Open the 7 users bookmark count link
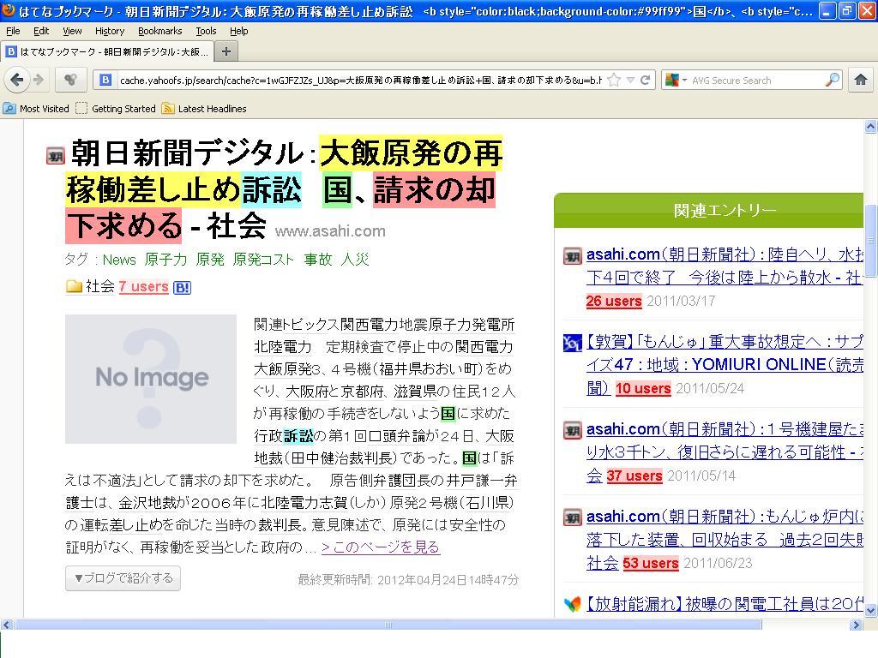 143,286
